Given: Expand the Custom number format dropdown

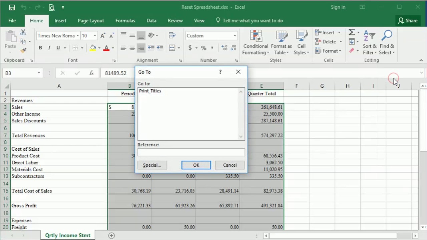Looking at the screenshot, I should [235, 36].
